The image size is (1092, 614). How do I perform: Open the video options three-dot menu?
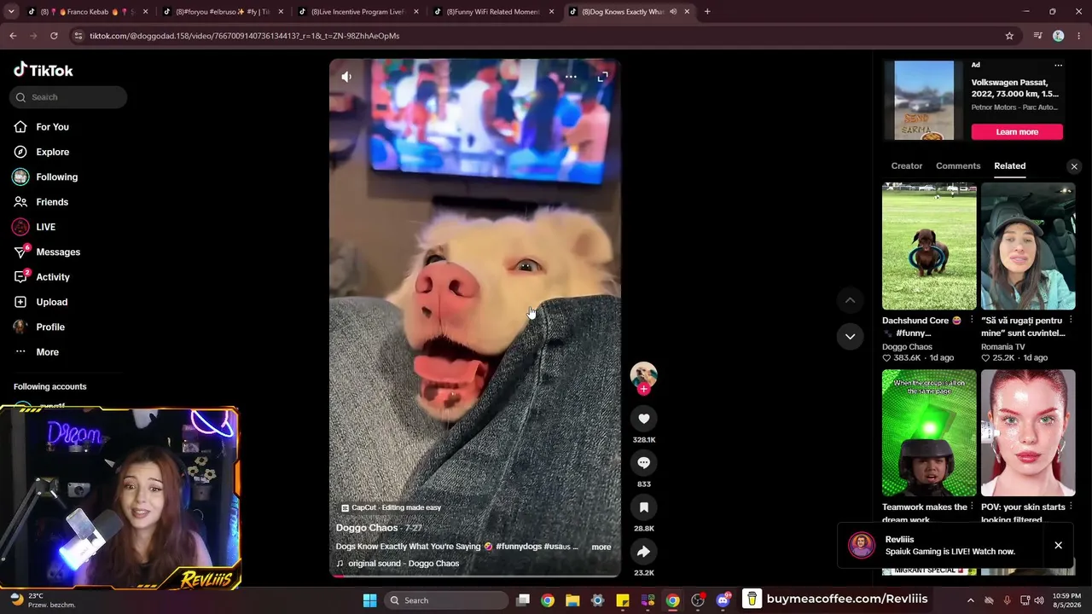(571, 77)
